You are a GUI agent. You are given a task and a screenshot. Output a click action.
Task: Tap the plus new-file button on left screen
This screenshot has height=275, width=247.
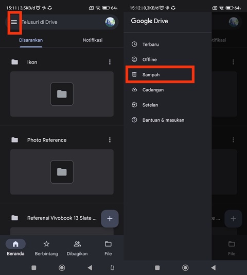tap(110, 219)
